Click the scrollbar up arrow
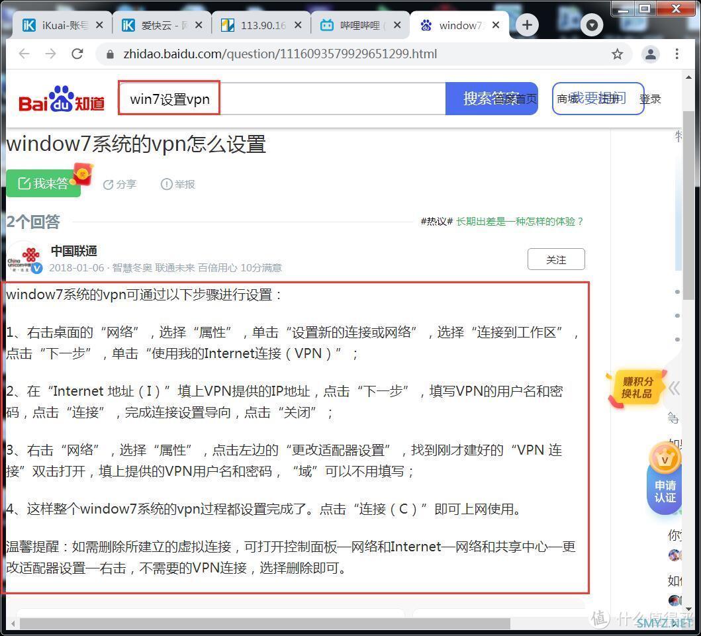701x636 pixels. click(688, 77)
